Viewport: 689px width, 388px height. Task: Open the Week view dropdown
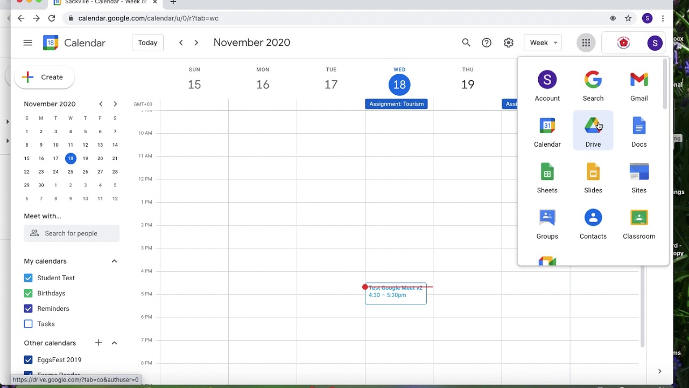(543, 43)
